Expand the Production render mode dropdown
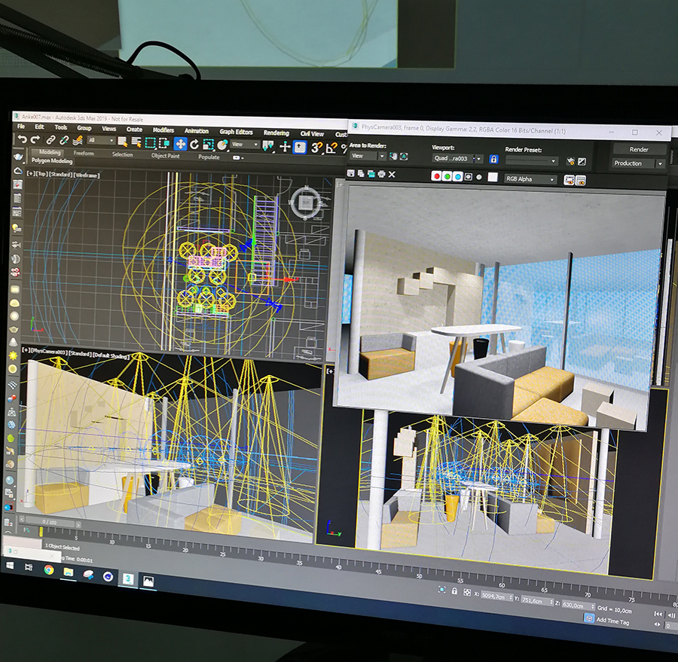The width and height of the screenshot is (678, 662). tap(639, 163)
